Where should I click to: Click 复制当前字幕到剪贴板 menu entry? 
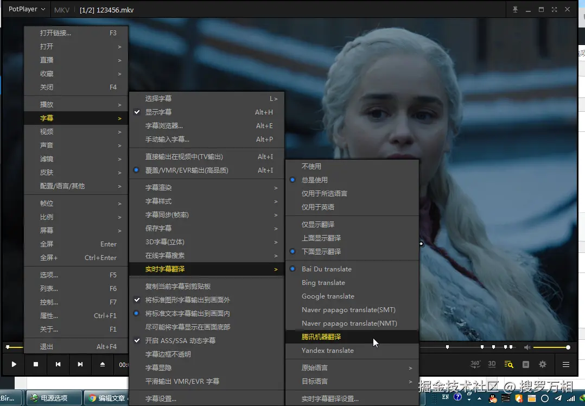pyautogui.click(x=207, y=286)
